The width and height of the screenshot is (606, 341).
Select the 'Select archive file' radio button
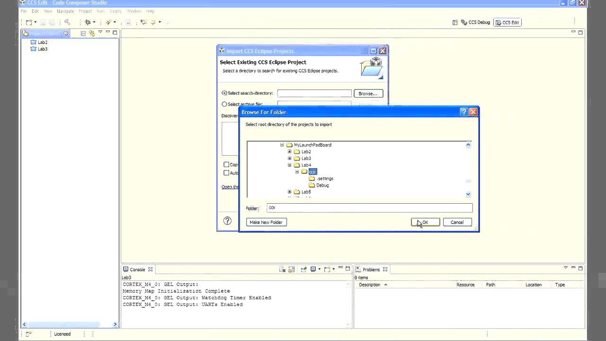pos(224,104)
